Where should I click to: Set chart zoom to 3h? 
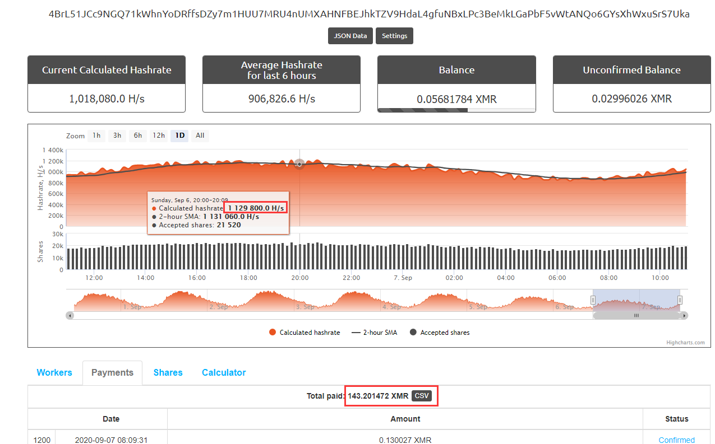coord(117,135)
